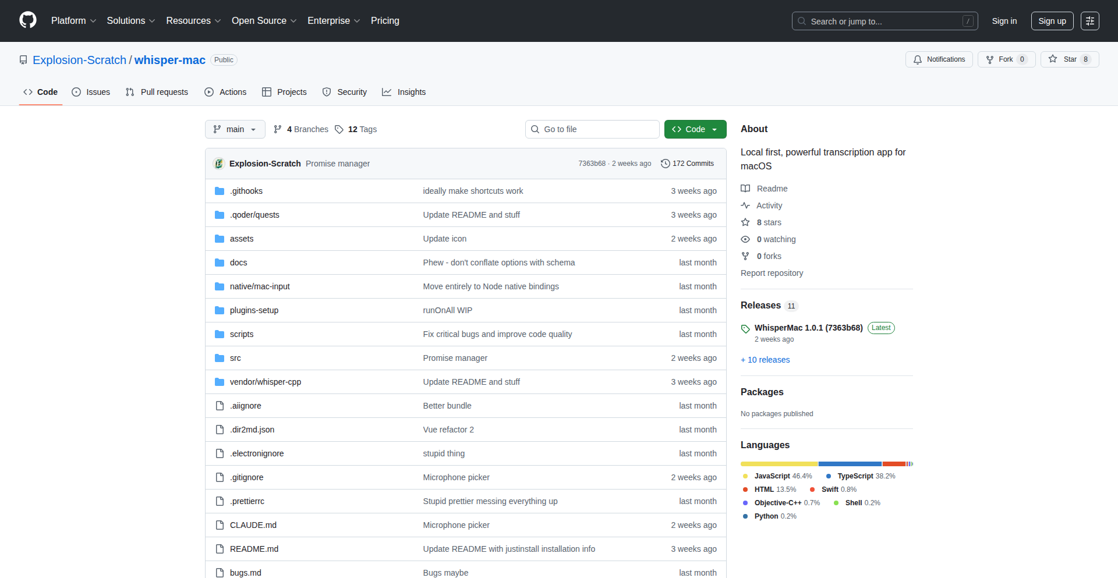This screenshot has width=1118, height=578.
Task: Open the Platform dropdown menu
Action: click(x=73, y=21)
